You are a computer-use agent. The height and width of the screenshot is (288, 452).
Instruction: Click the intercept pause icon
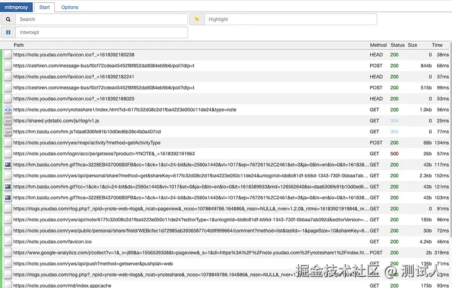tap(8, 32)
